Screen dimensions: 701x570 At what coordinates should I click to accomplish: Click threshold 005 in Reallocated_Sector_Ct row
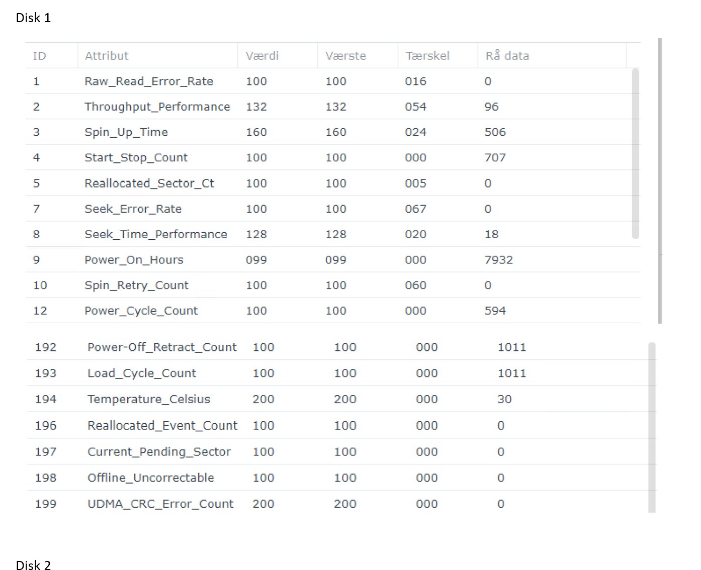tap(416, 183)
